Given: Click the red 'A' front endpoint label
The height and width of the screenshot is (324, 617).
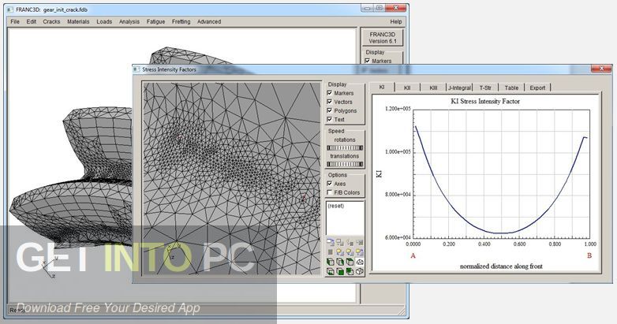Looking at the screenshot, I should pyautogui.click(x=413, y=255).
